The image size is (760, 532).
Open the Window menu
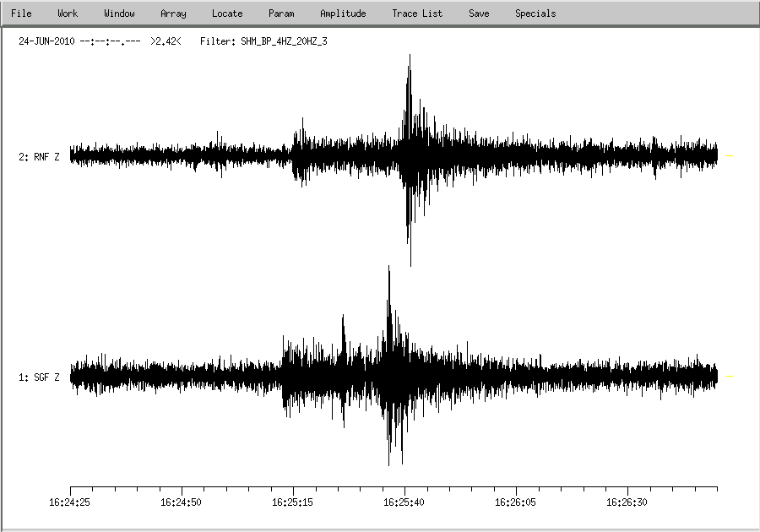[119, 14]
